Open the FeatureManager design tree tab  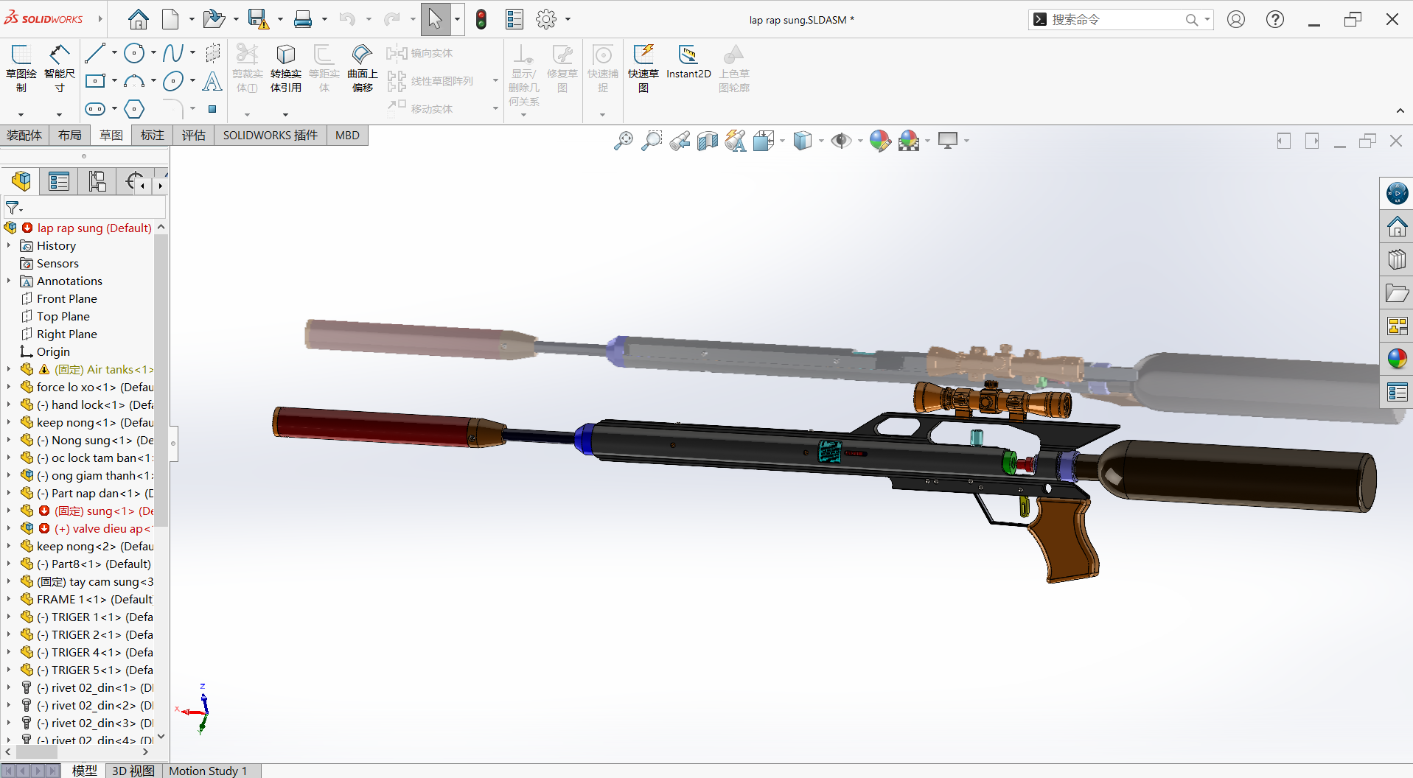click(x=21, y=181)
